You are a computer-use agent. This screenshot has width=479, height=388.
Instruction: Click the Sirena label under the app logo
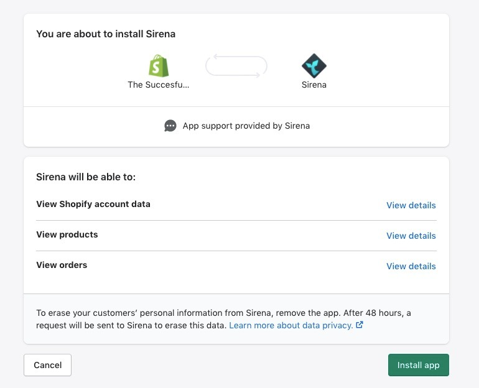tap(314, 85)
